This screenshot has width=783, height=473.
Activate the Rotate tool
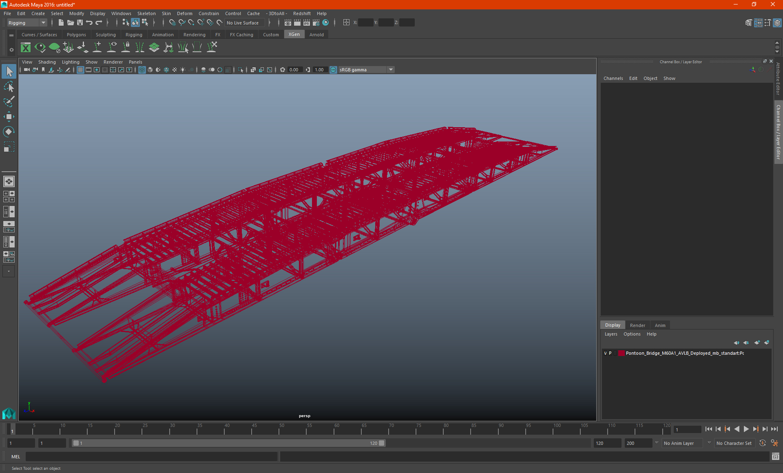(9, 131)
